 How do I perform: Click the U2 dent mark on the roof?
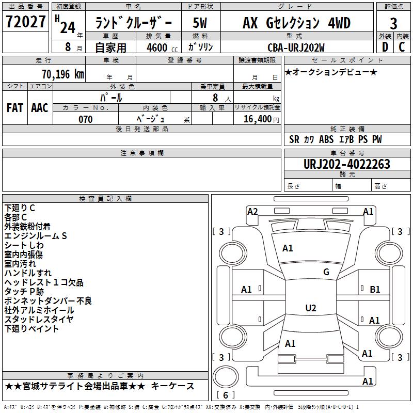coord(310,308)
